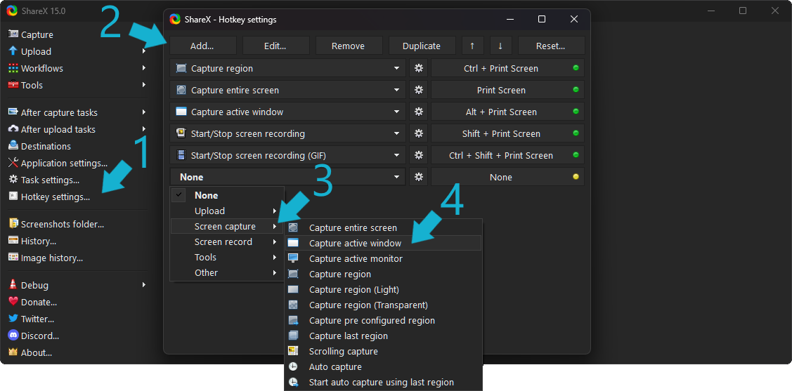Expand the Upload submenu in task menu

coord(227,211)
